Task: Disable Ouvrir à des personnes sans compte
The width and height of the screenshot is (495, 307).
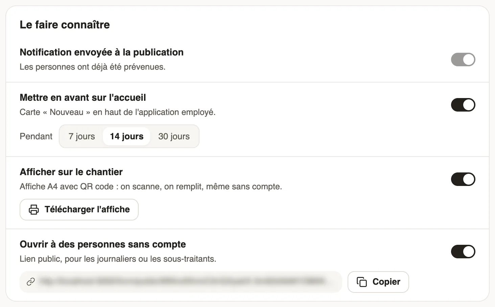Action: 463,252
